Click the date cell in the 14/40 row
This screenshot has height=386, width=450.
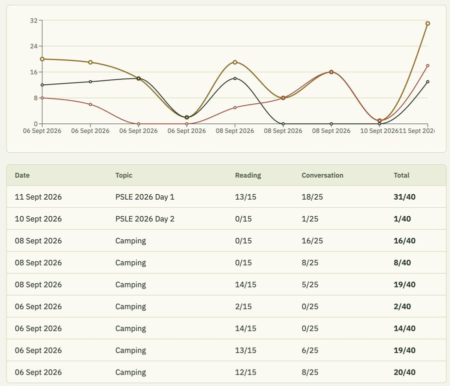click(38, 329)
